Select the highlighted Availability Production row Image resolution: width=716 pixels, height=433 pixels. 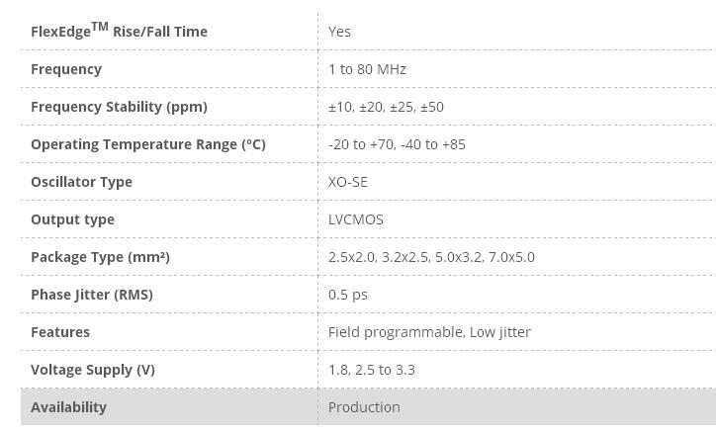point(368,406)
